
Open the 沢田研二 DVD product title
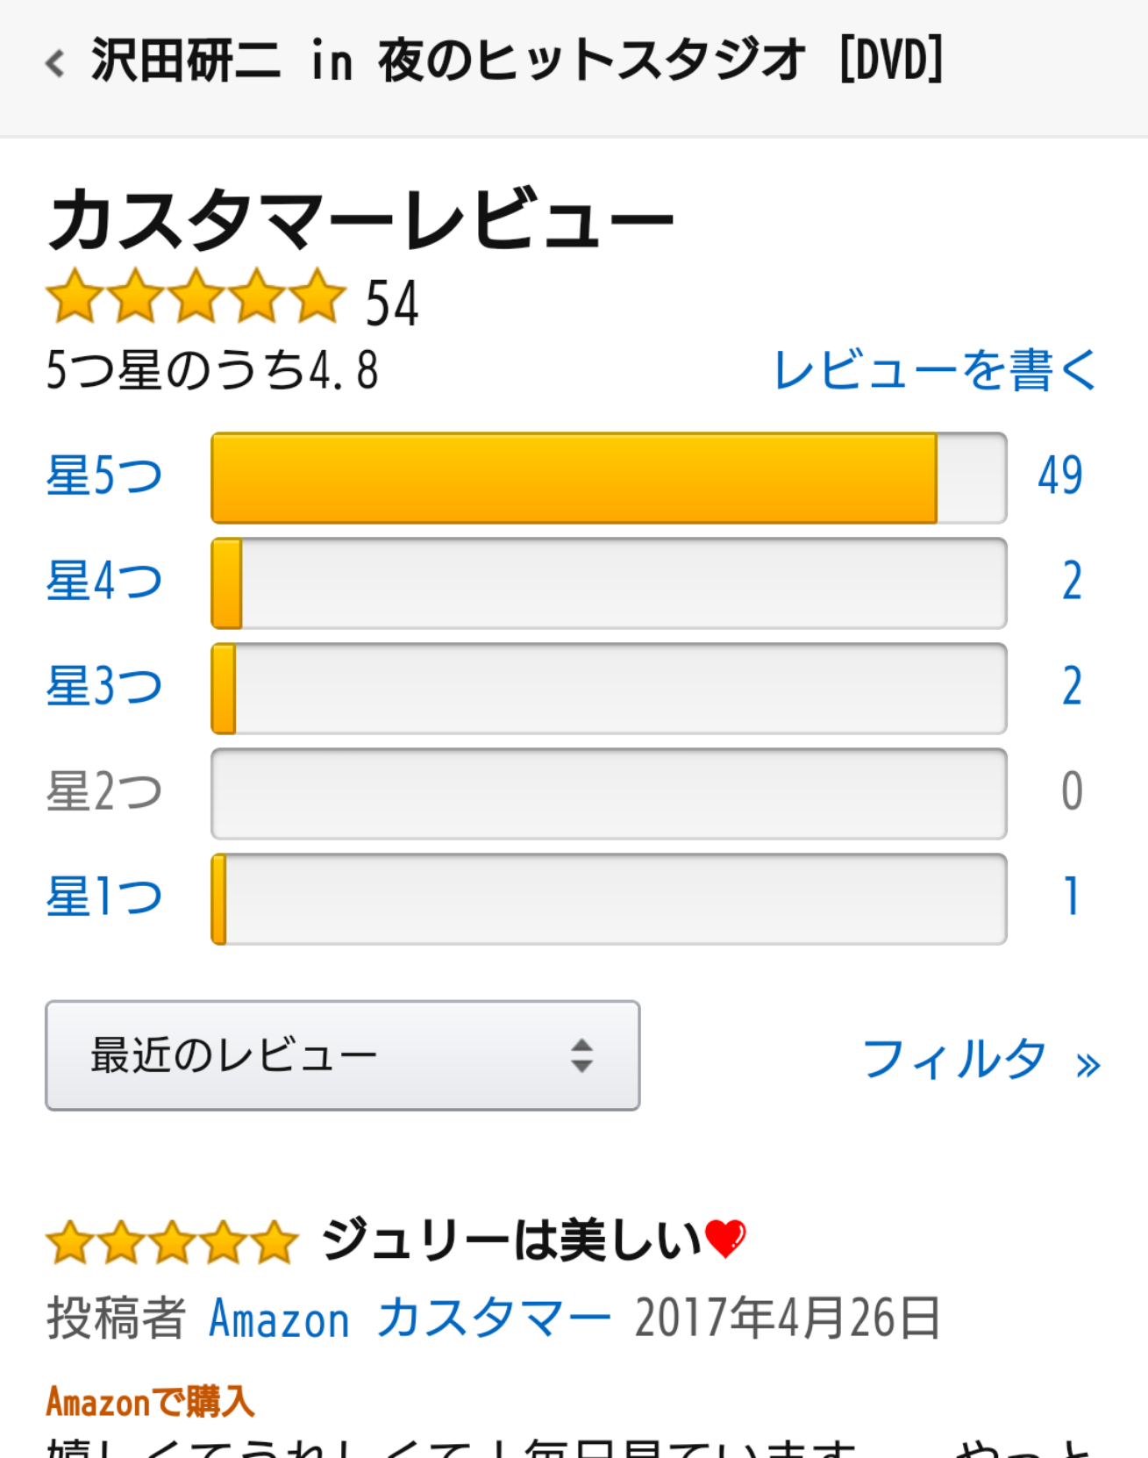pyautogui.click(x=517, y=61)
